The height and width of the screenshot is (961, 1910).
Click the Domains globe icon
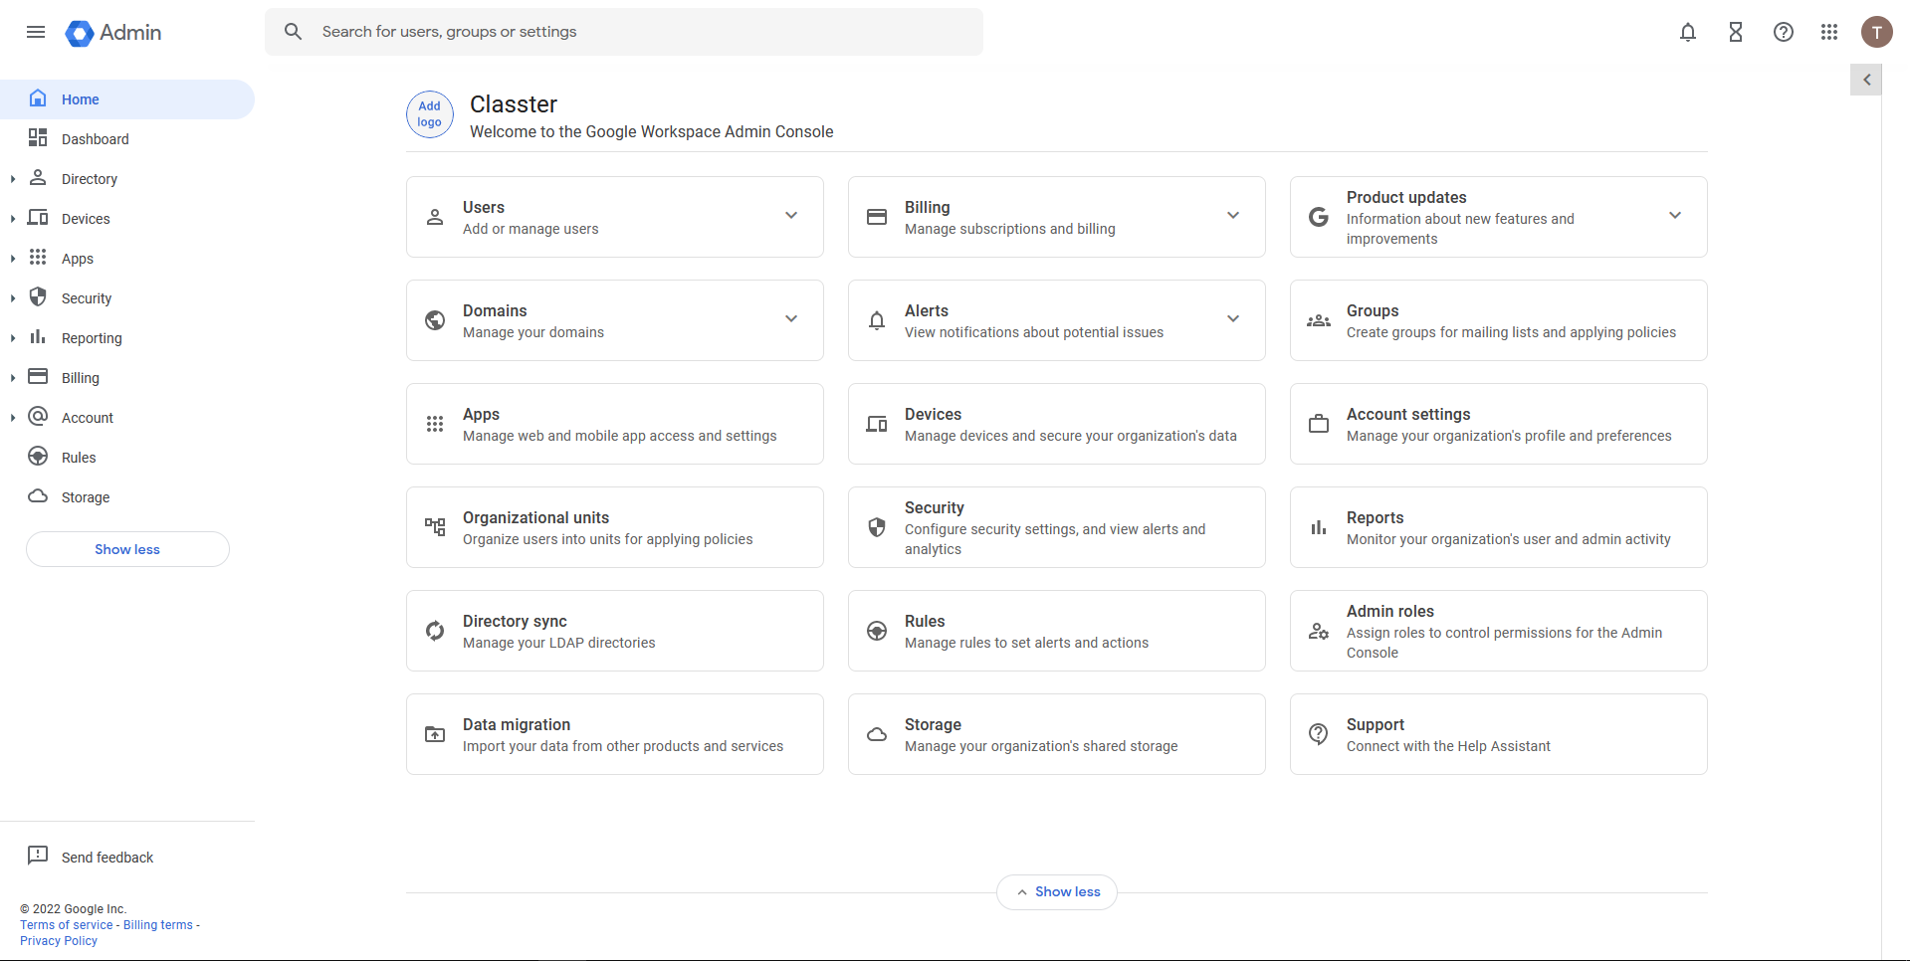point(435,320)
